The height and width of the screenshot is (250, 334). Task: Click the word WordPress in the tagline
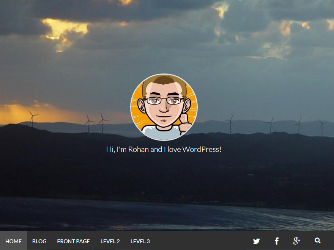[202, 149]
